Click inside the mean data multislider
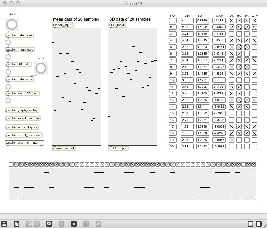267x228 pixels. point(76,87)
